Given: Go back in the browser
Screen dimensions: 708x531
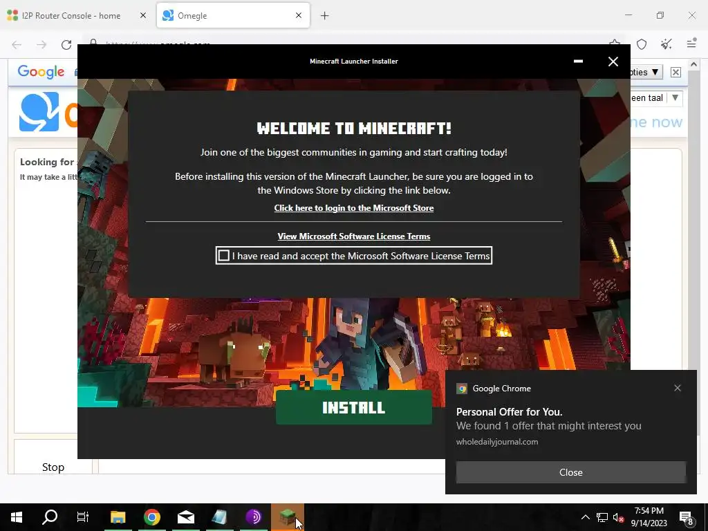Looking at the screenshot, I should pyautogui.click(x=17, y=44).
